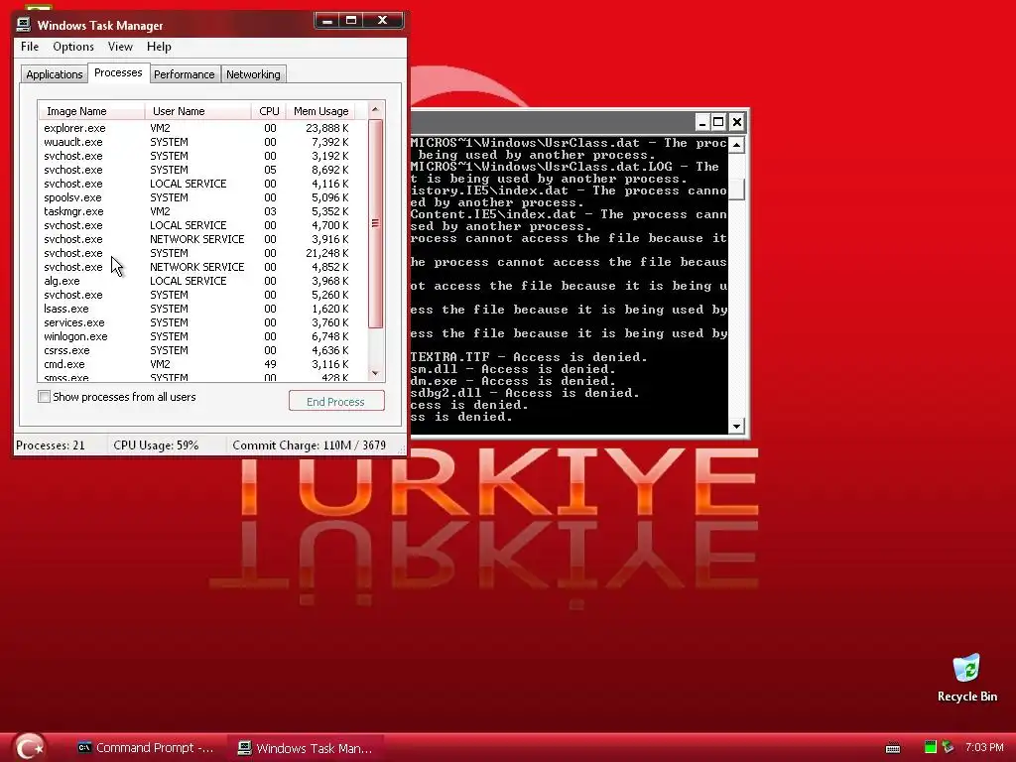
Task: Minimize the Task Manager window
Action: point(327,21)
